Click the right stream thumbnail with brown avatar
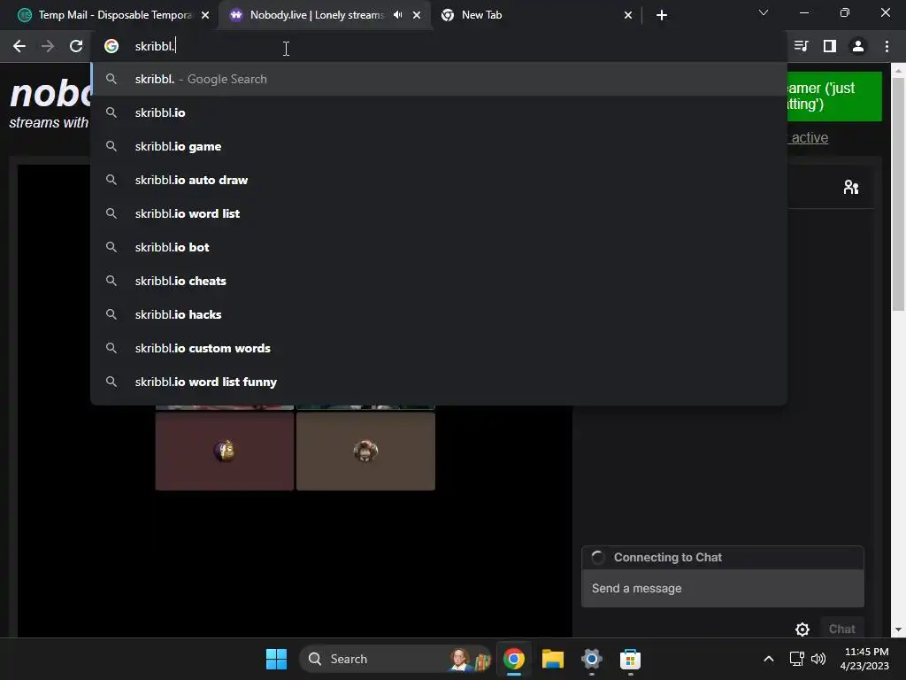 (365, 451)
